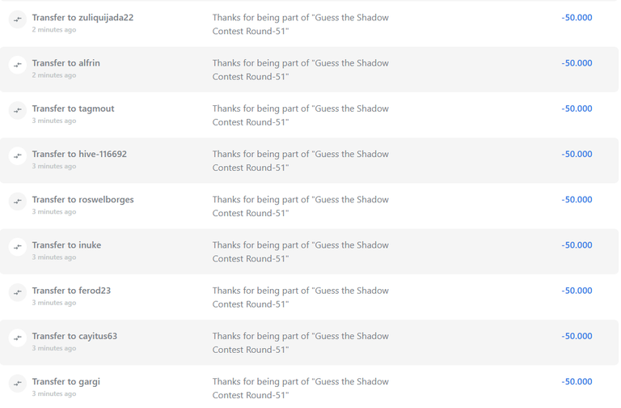The height and width of the screenshot is (408, 621).
Task: Click transfer icon beside gargi row
Action: click(18, 384)
